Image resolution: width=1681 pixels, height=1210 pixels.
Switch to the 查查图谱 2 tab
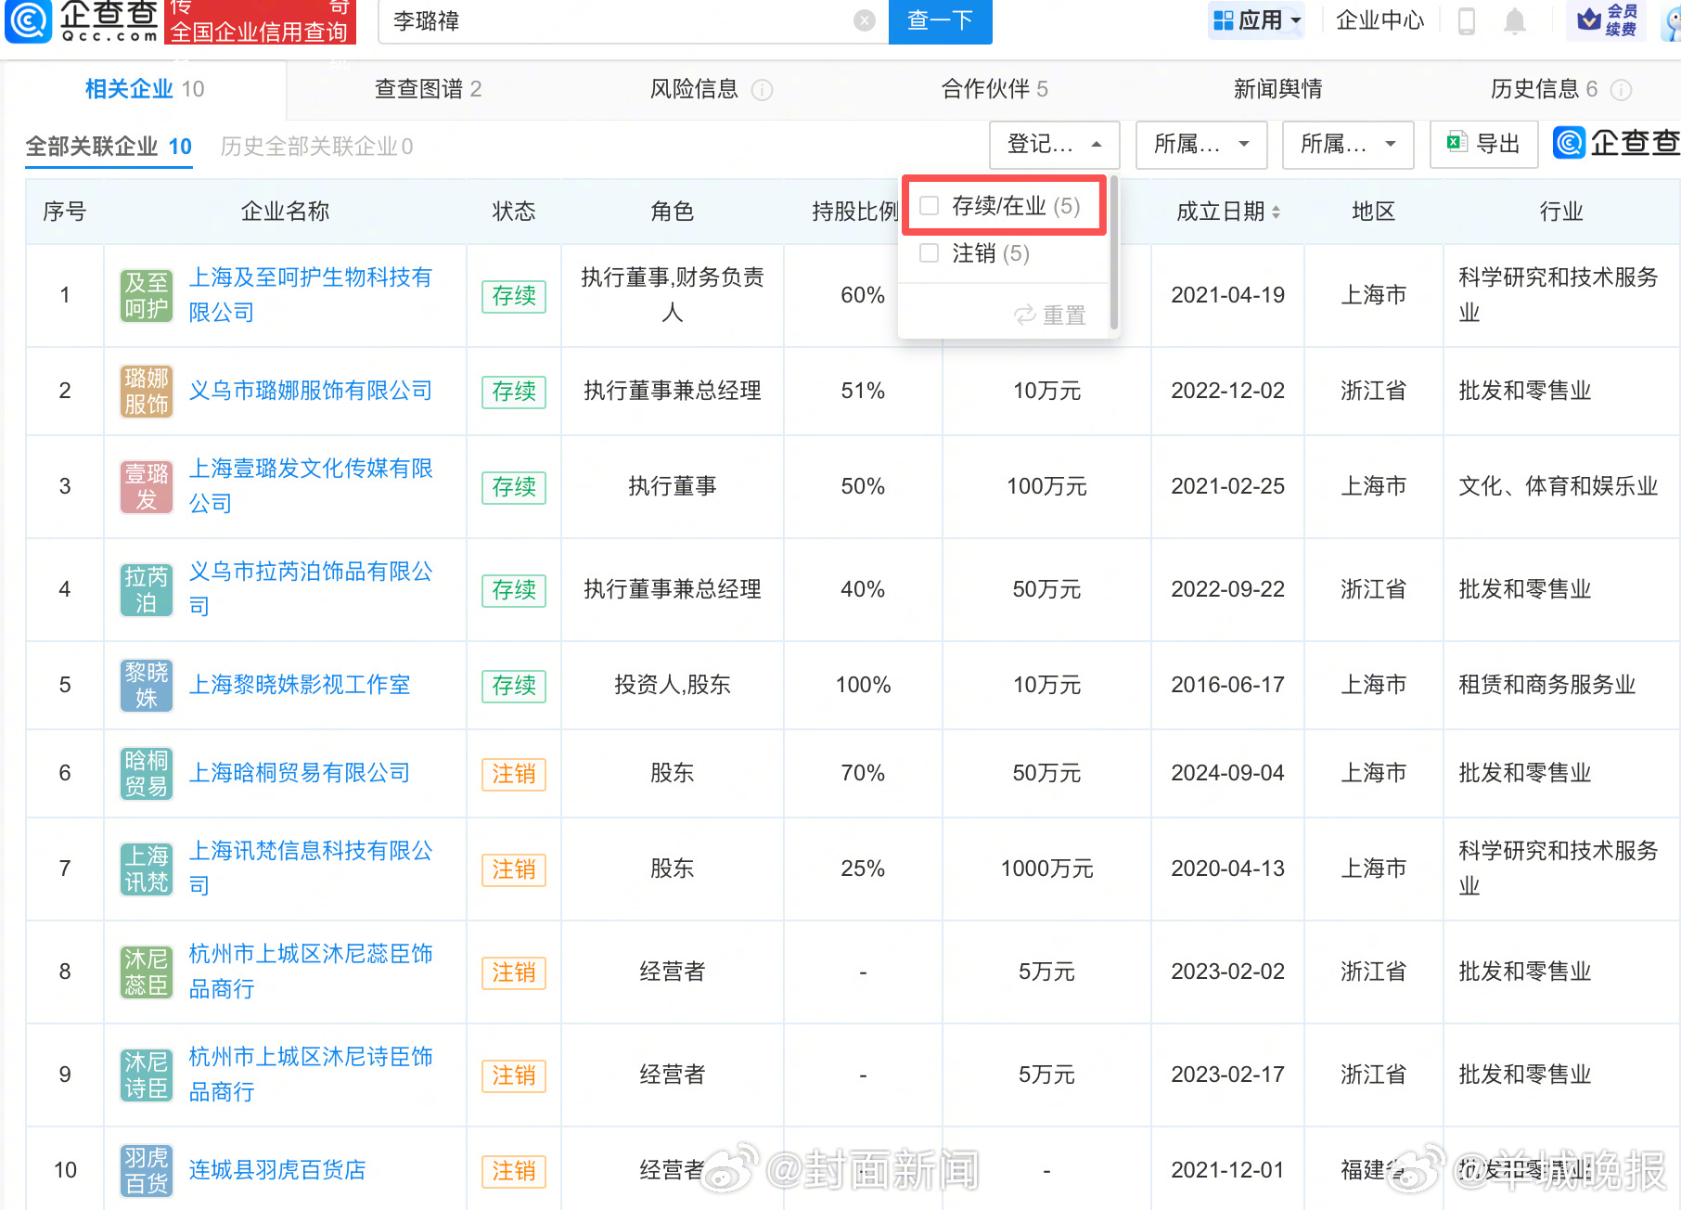click(428, 89)
